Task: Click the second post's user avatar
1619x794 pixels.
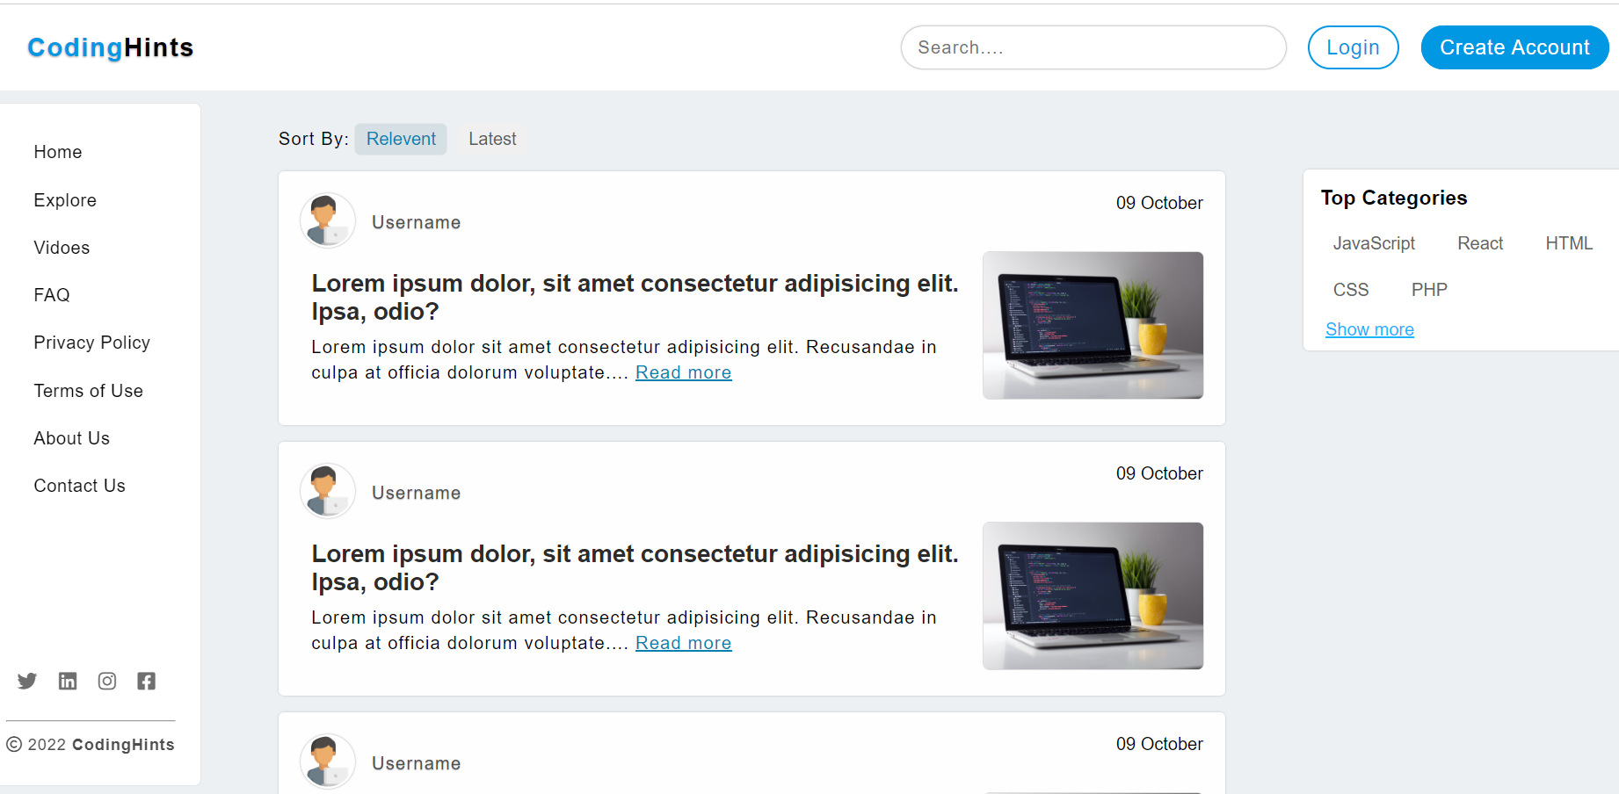Action: pyautogui.click(x=328, y=491)
